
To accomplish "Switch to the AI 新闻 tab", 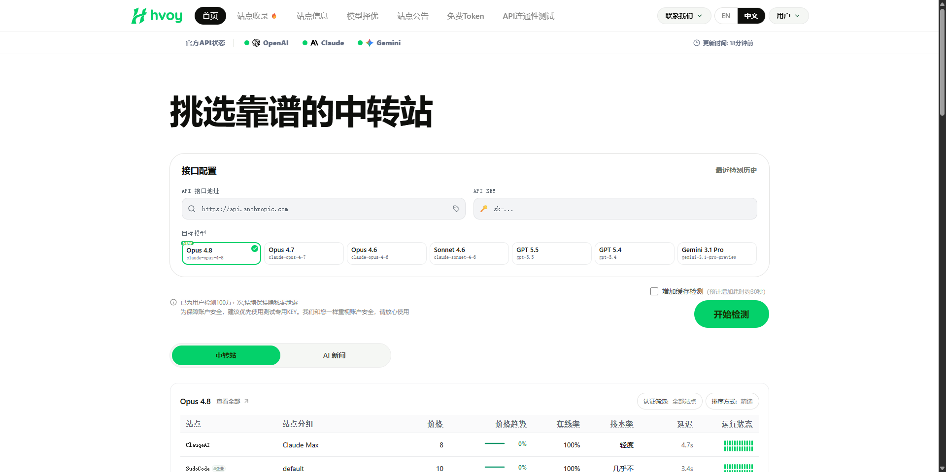I will click(335, 355).
